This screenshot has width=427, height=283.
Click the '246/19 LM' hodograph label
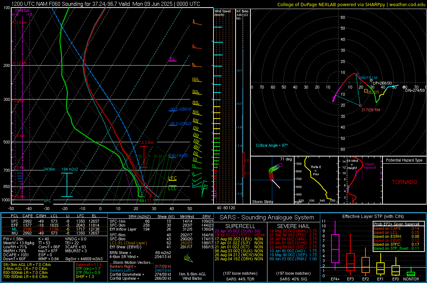(x=368, y=78)
